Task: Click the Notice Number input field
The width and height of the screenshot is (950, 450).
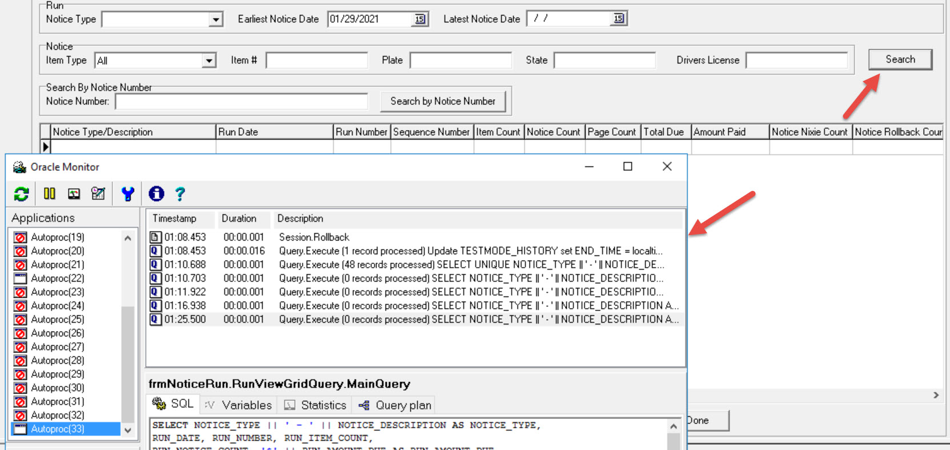Action: click(x=242, y=101)
